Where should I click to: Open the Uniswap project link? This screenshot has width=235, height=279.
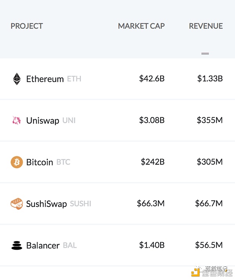[x=43, y=121]
